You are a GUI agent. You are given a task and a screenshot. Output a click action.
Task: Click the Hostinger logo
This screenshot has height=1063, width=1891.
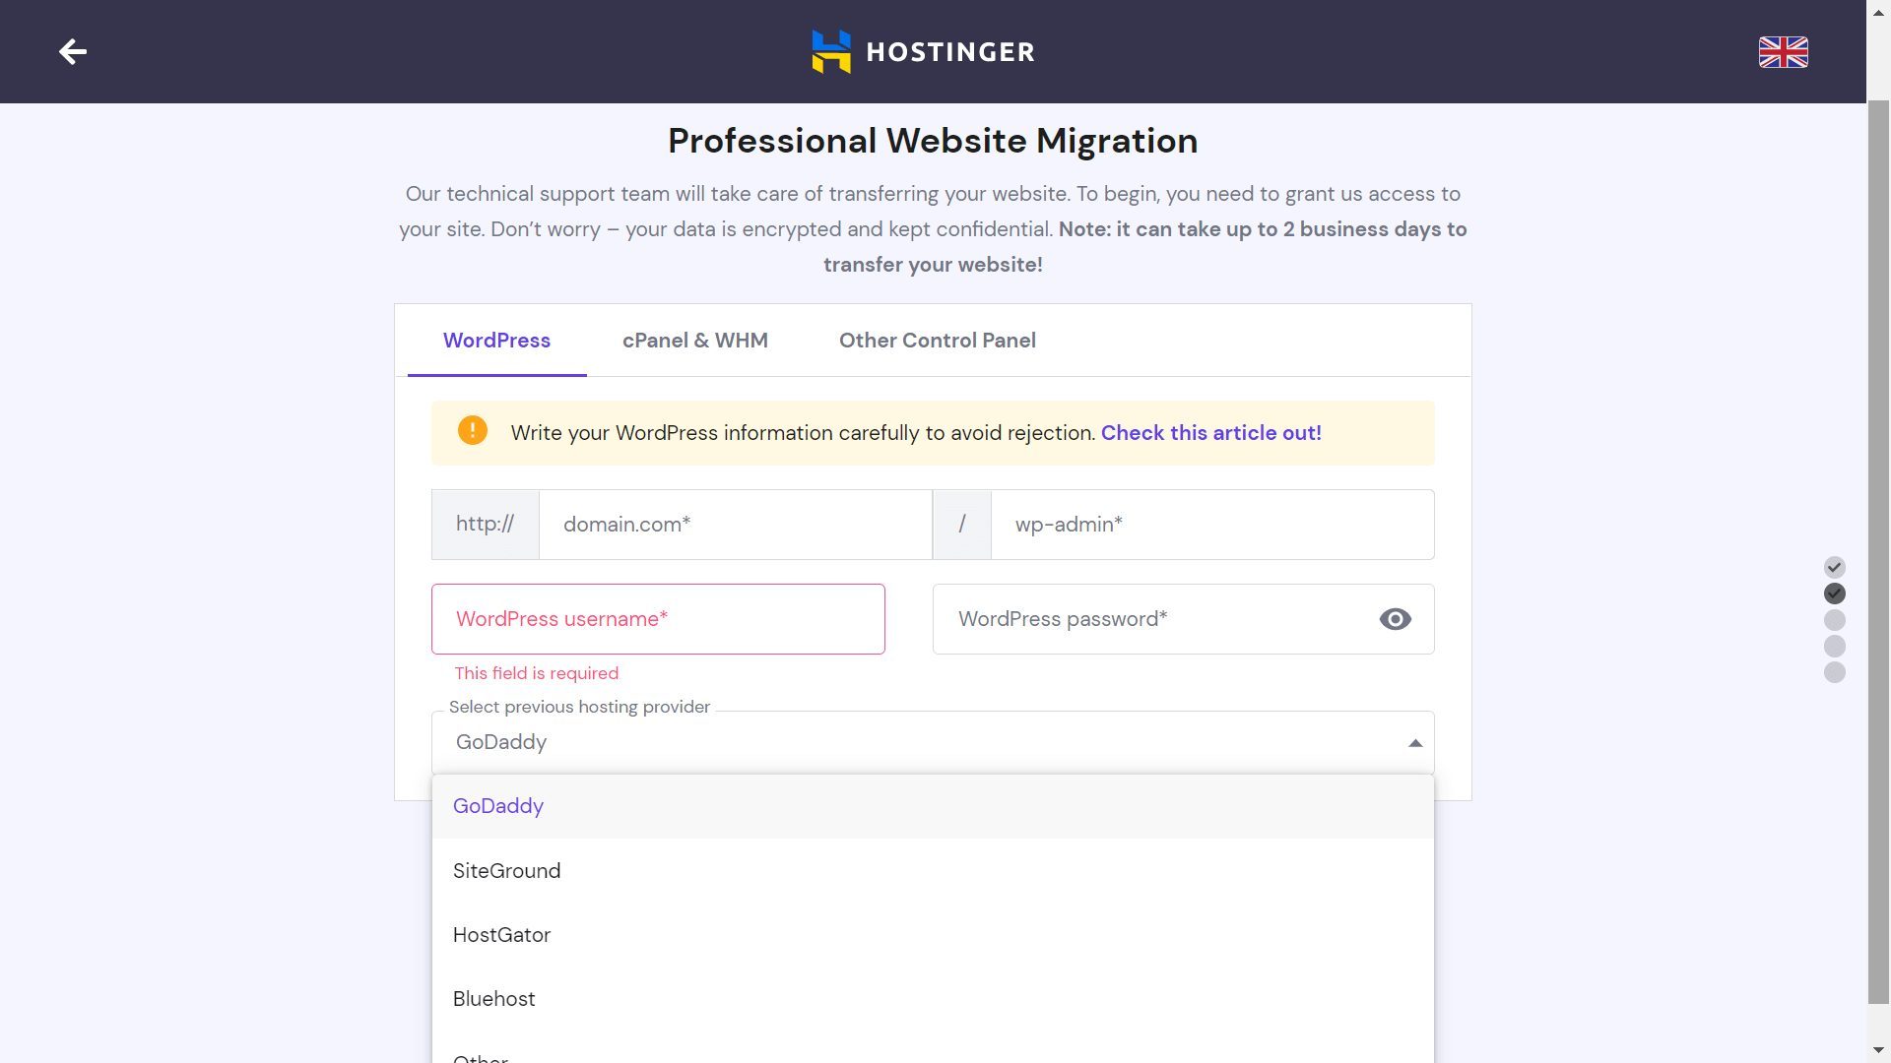(923, 51)
